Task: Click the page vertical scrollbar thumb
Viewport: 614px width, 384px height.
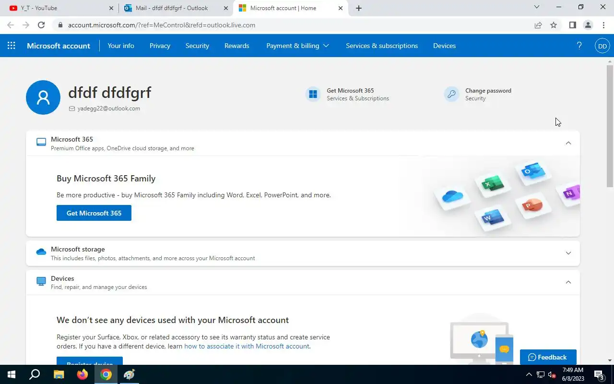Action: point(610,126)
